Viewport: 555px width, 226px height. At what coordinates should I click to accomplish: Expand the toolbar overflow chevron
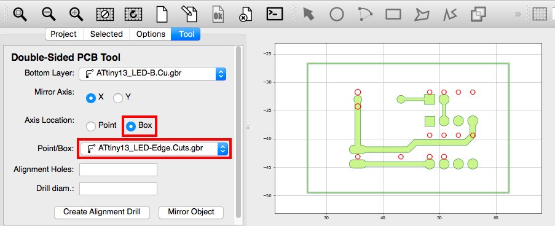pos(518,14)
